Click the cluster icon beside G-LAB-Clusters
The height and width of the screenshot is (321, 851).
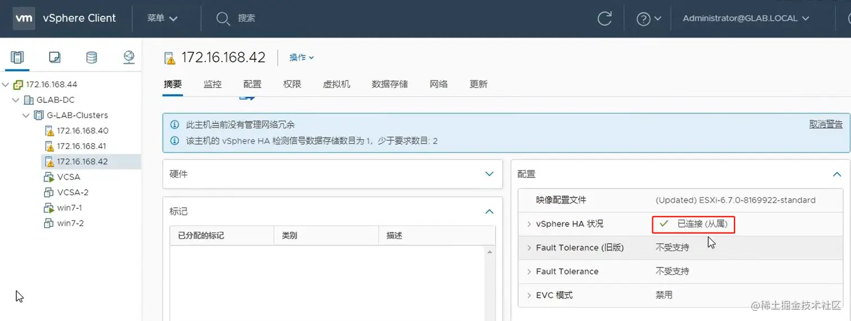tap(39, 115)
